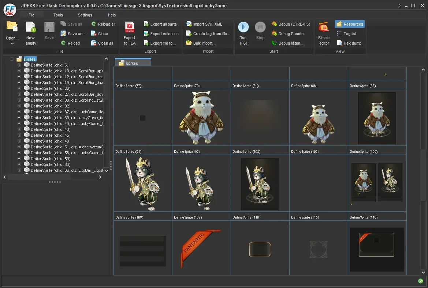Open the Tools ribbon tab
The width and height of the screenshot is (428, 288).
(58, 15)
